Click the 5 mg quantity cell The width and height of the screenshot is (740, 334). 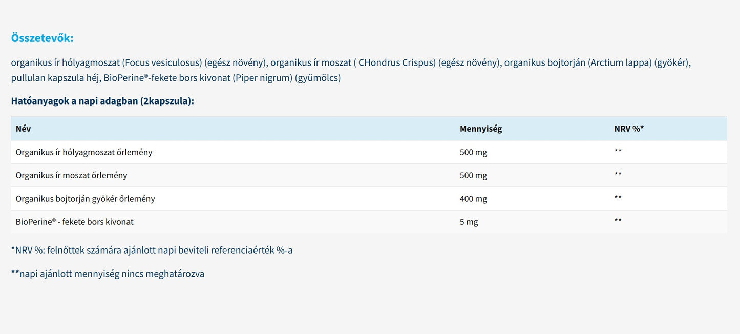pyautogui.click(x=469, y=222)
